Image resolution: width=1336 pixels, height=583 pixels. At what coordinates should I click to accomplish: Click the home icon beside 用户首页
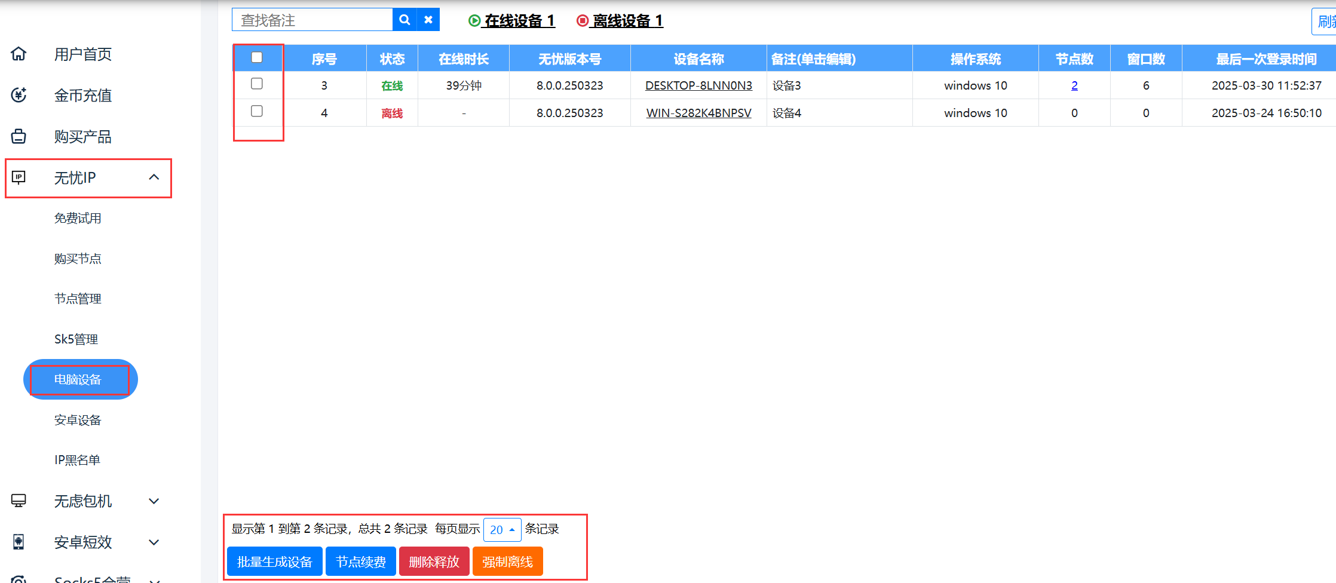tap(19, 54)
